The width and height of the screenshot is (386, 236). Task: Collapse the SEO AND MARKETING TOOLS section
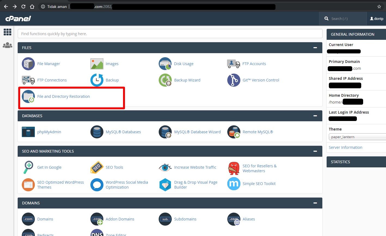pos(315,151)
